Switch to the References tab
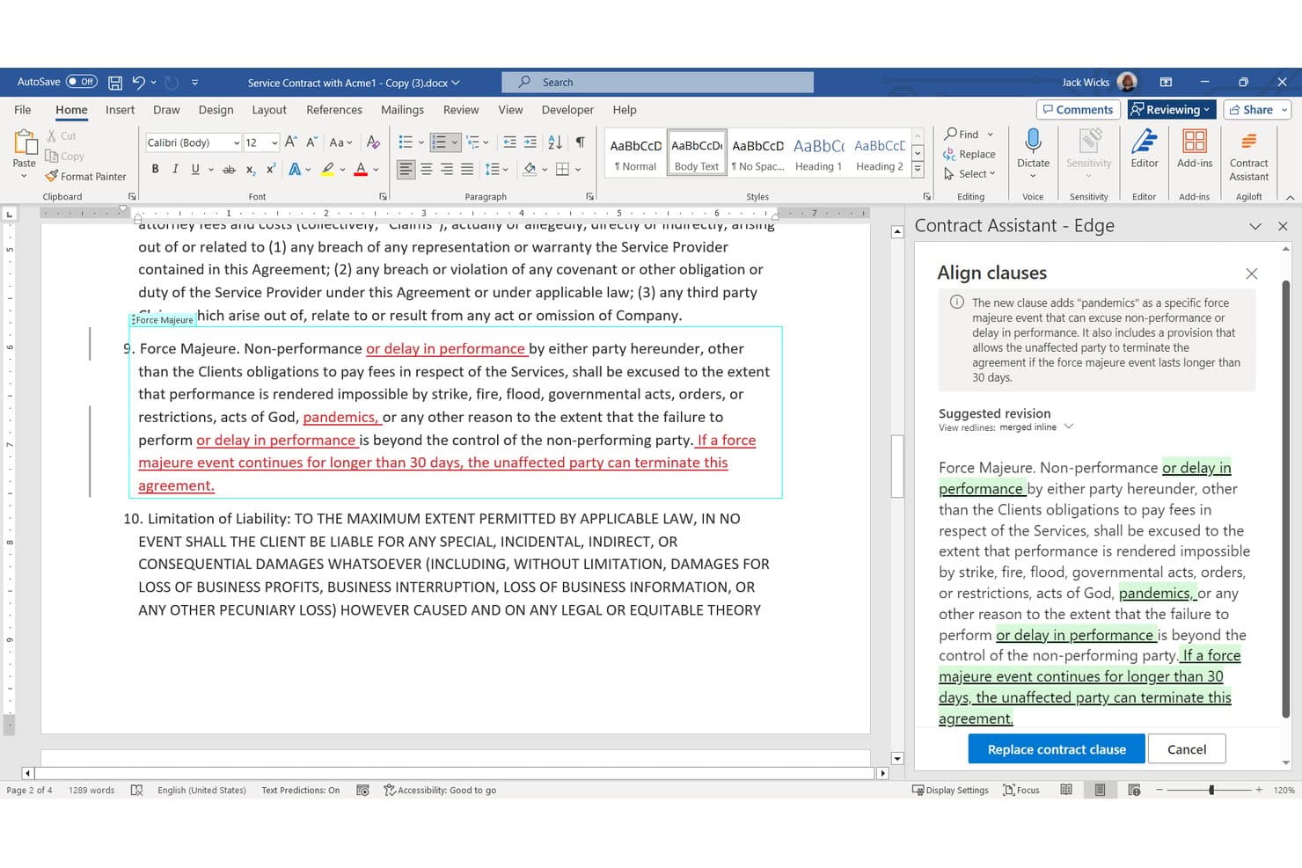Screen dimensions: 1302x868 pyautogui.click(x=333, y=110)
